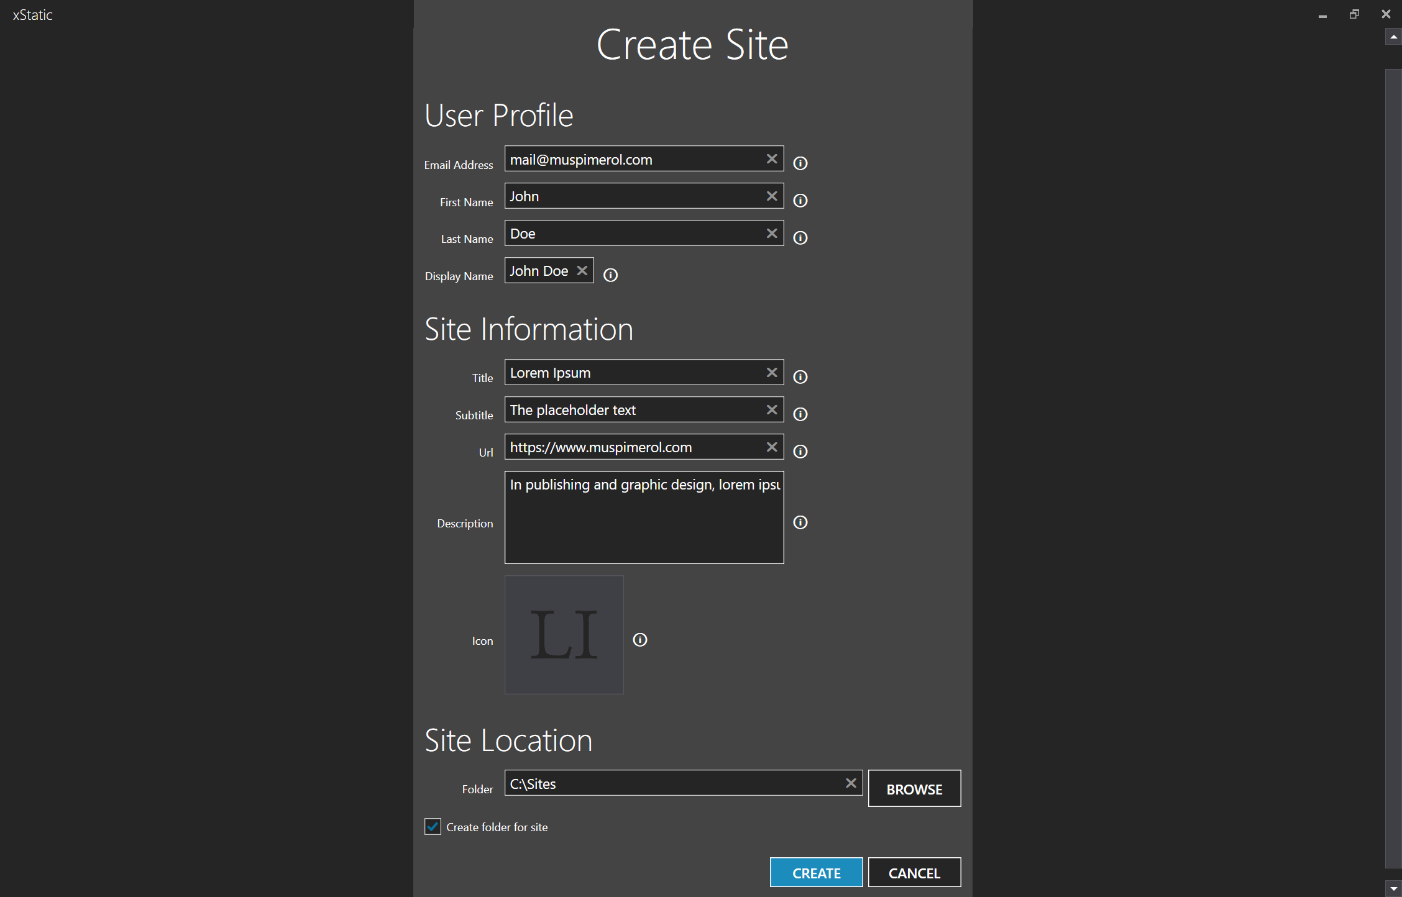The width and height of the screenshot is (1402, 897).
Task: Clear the Folder path field
Action: (x=851, y=783)
